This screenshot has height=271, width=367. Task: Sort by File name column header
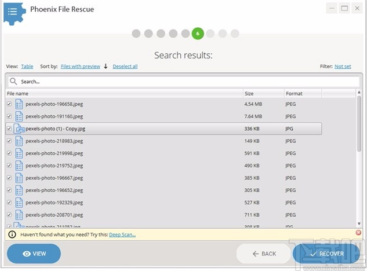point(124,94)
